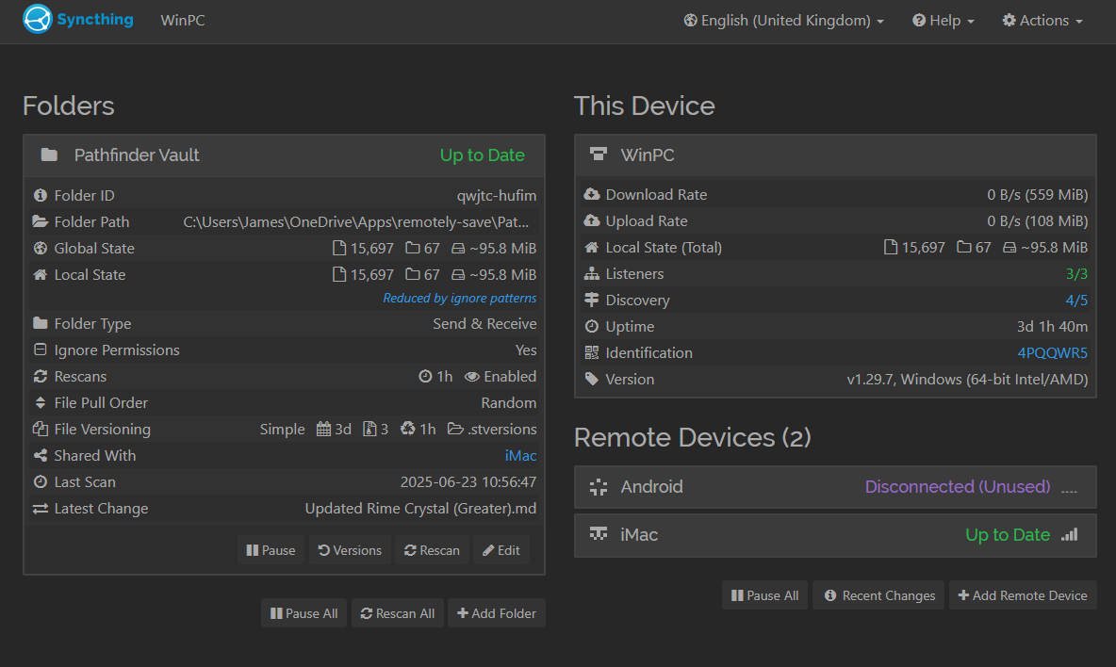Click the folder ID text qwjtc-hufim
The image size is (1116, 667).
point(497,195)
